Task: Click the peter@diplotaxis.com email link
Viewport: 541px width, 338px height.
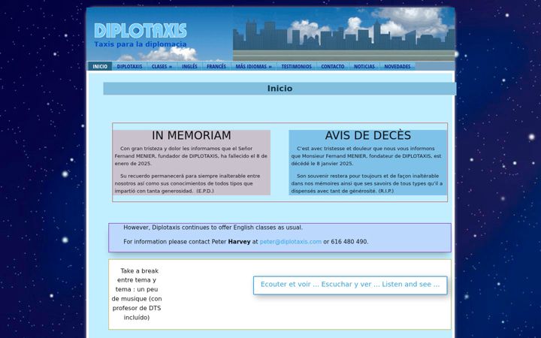Action: pos(291,242)
